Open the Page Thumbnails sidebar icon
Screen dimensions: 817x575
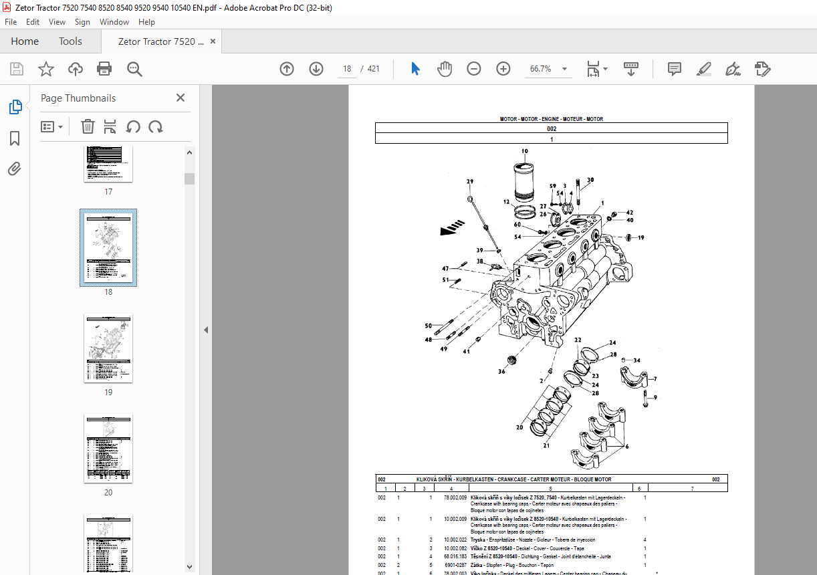[x=15, y=106]
